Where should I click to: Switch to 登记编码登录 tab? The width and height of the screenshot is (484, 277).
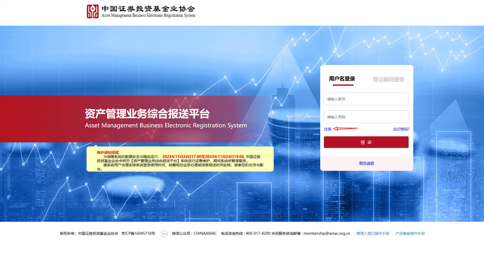[x=388, y=79]
